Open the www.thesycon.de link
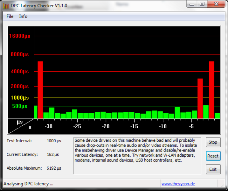228x191 pixels. 178,184
